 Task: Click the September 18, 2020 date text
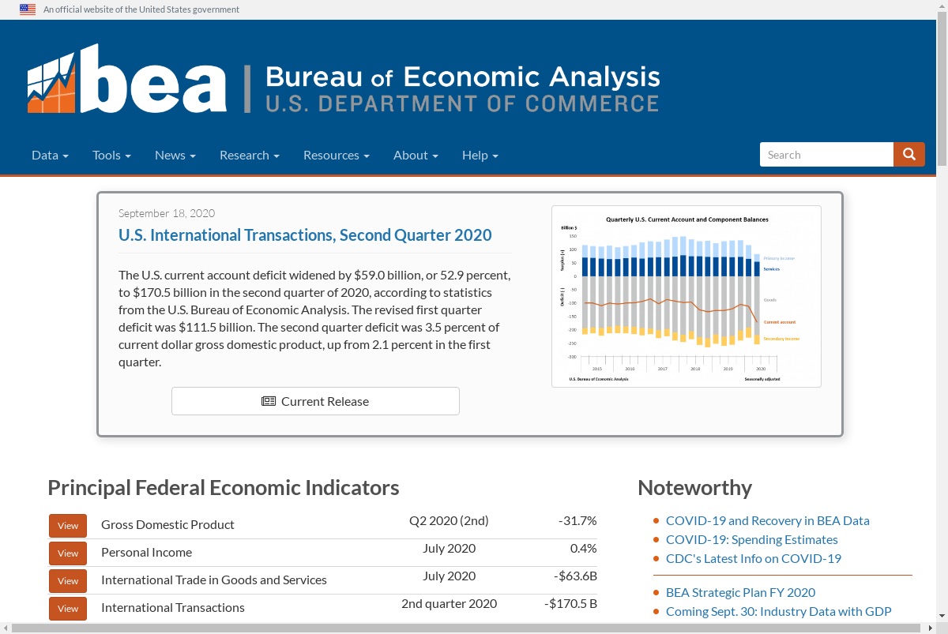(167, 213)
